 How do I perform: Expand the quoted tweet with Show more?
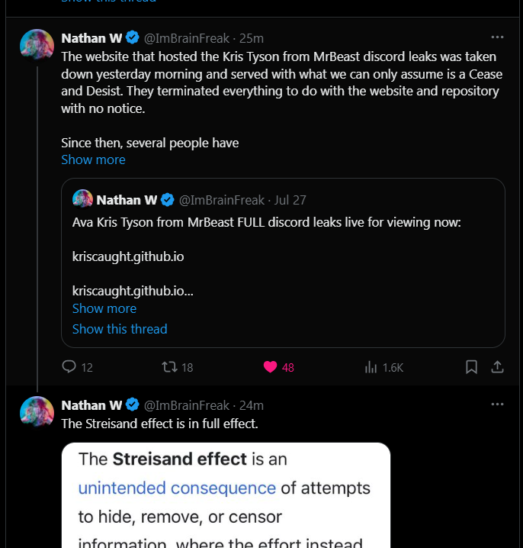[104, 308]
